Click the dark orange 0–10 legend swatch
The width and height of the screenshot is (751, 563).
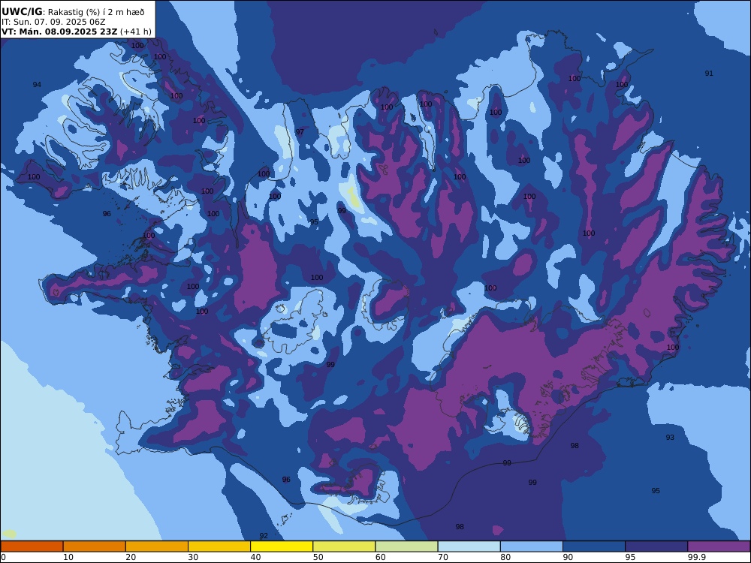click(32, 546)
